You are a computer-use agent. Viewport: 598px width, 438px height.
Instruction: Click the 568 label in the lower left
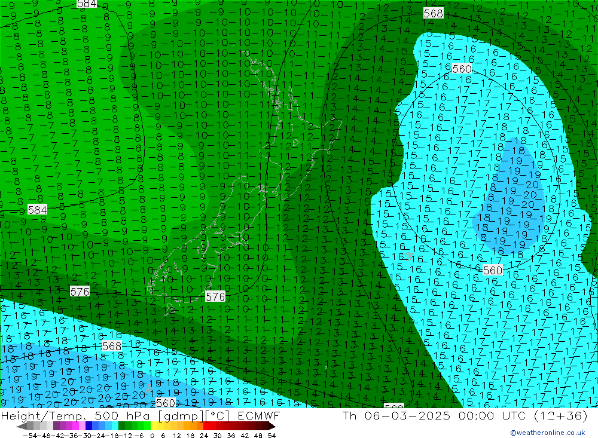click(x=112, y=346)
